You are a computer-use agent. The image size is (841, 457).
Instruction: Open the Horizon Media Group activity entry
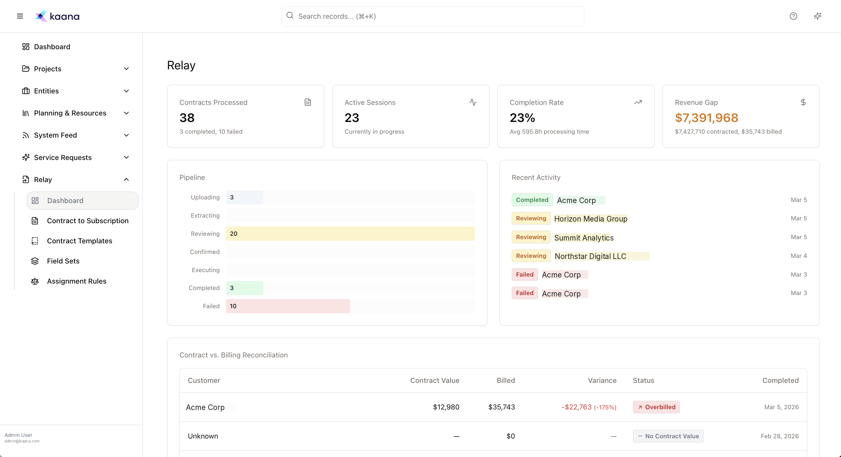click(591, 218)
